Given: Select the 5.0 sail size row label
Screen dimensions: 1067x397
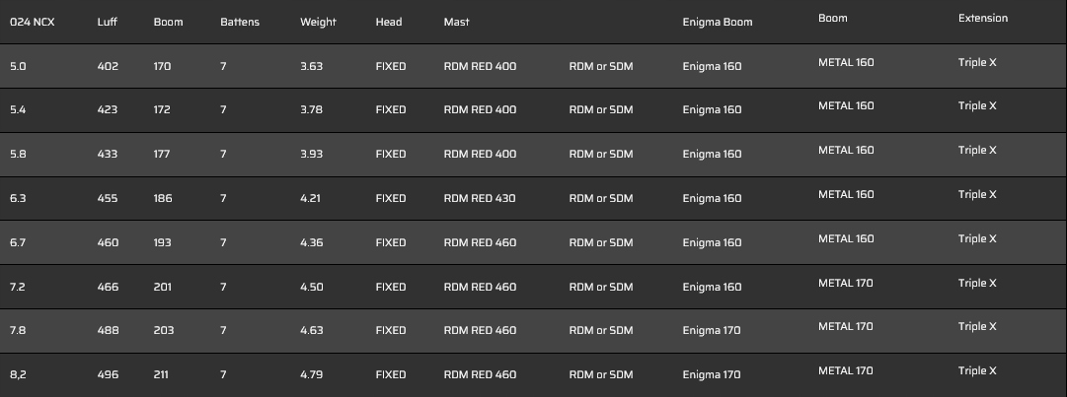Looking at the screenshot, I should coord(18,66).
